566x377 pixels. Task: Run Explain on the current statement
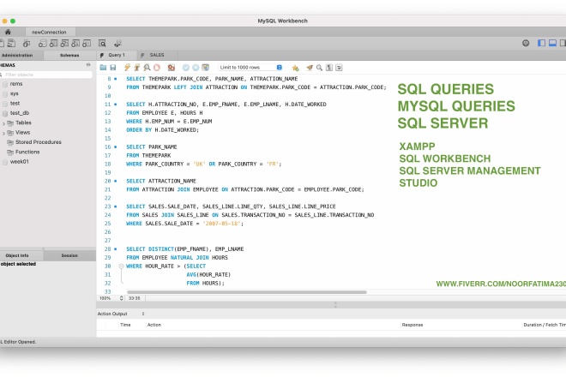147,68
